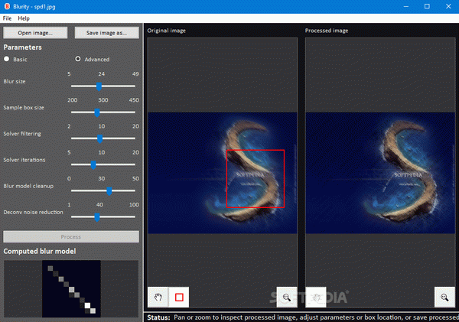Click the Sample box size slider handle
The width and height of the screenshot is (459, 322).
tap(97, 112)
